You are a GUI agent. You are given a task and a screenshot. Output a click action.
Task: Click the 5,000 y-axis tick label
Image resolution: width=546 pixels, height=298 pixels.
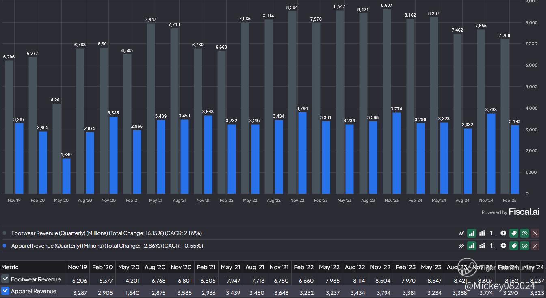(x=531, y=86)
